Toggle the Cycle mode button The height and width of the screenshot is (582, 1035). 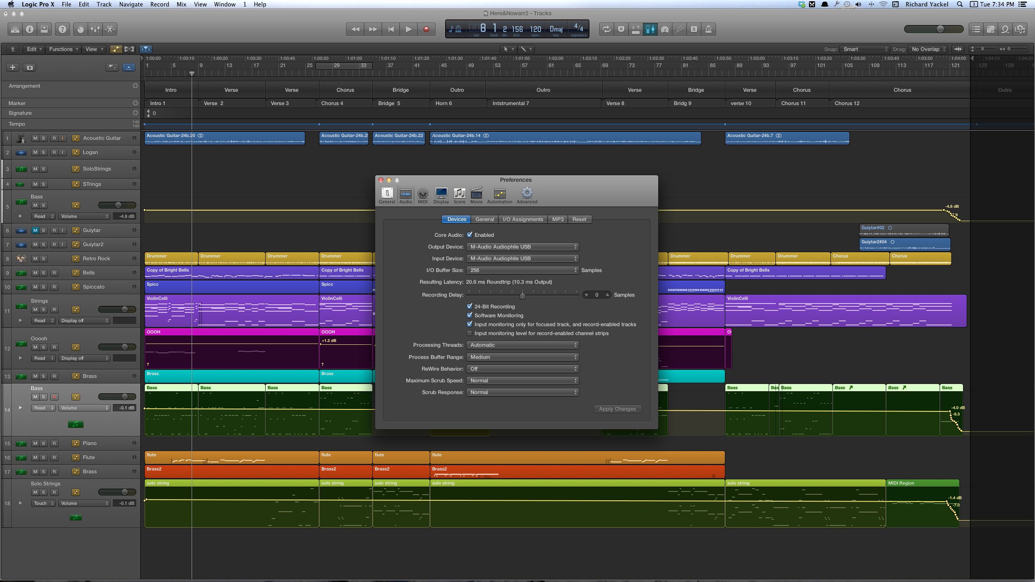click(606, 29)
